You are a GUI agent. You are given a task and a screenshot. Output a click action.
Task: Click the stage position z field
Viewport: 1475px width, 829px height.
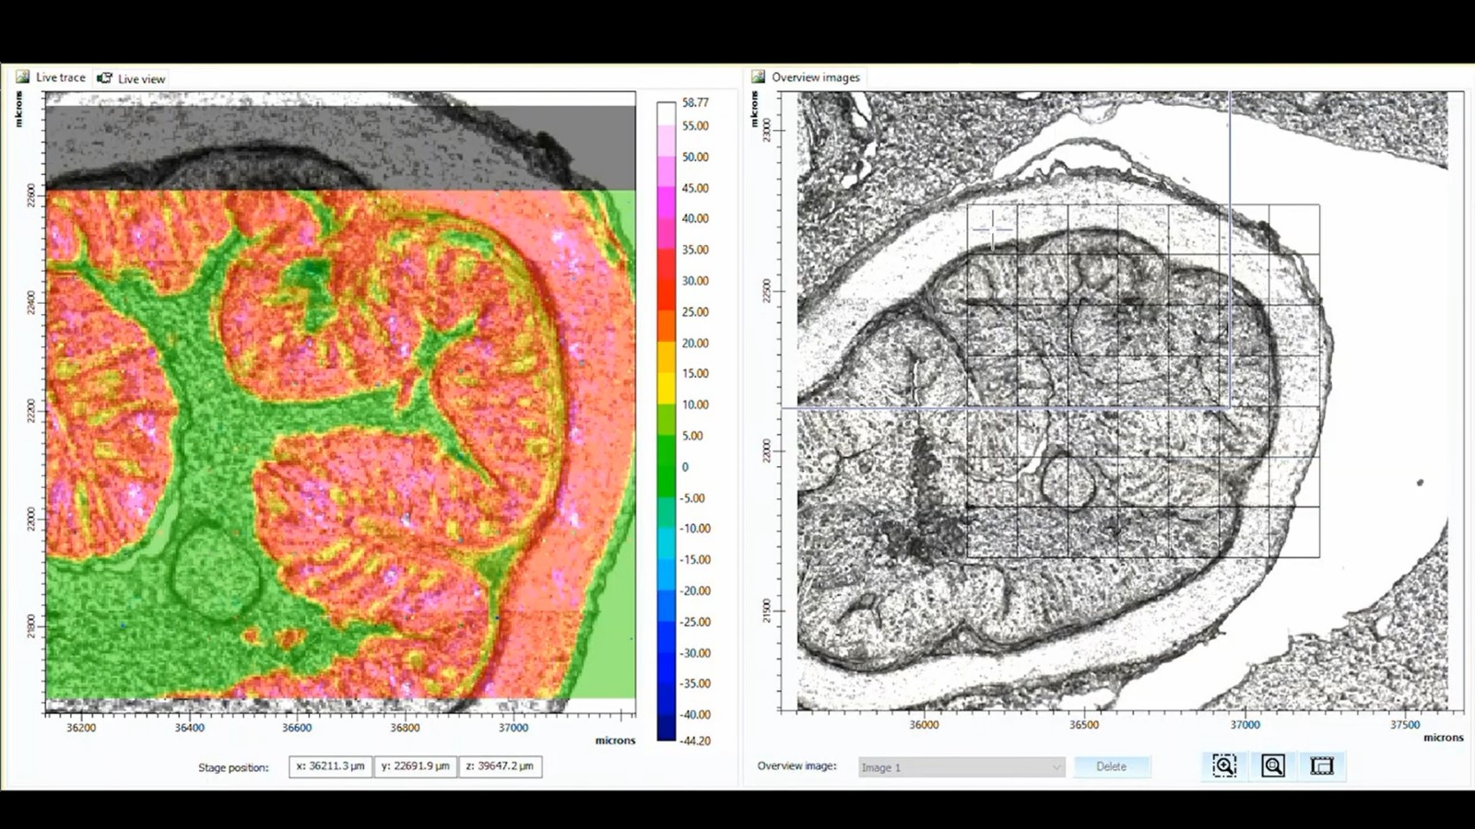coord(500,766)
